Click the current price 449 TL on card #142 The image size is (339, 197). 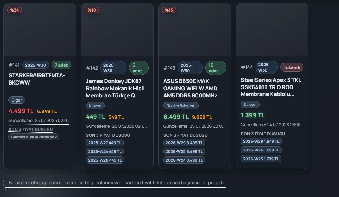(x=95, y=117)
